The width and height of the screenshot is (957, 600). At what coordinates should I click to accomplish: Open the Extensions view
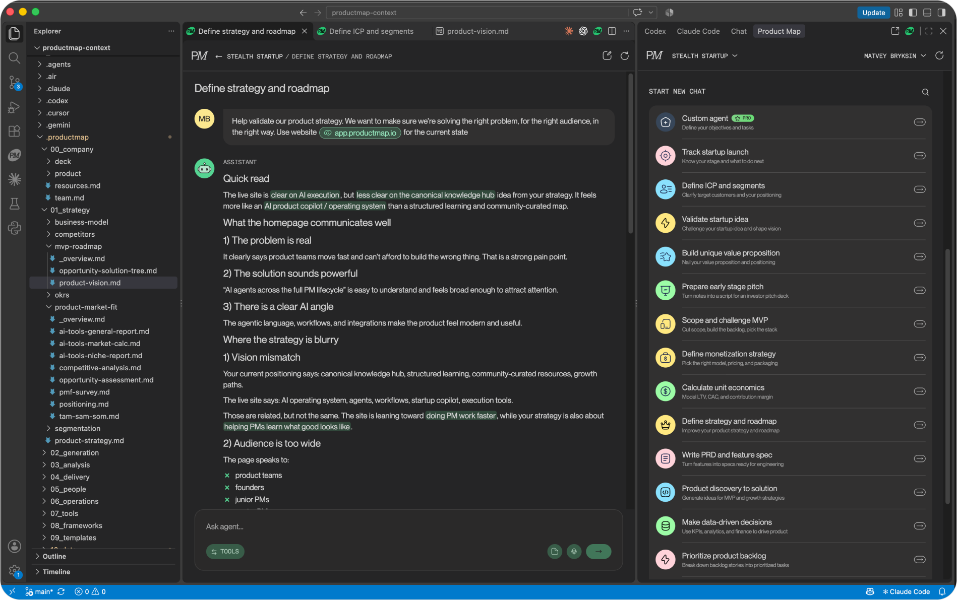(x=14, y=131)
